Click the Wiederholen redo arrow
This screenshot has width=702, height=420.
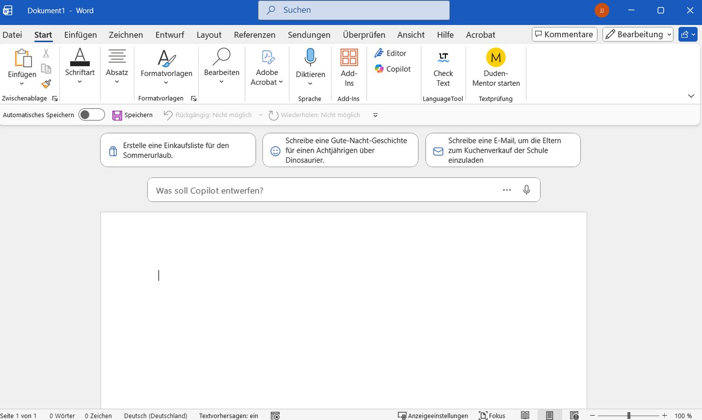(x=273, y=115)
